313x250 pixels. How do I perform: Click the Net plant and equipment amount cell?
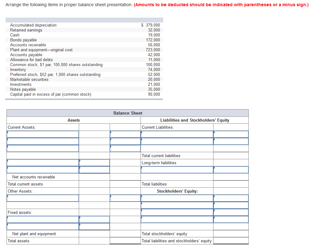tap(125, 234)
